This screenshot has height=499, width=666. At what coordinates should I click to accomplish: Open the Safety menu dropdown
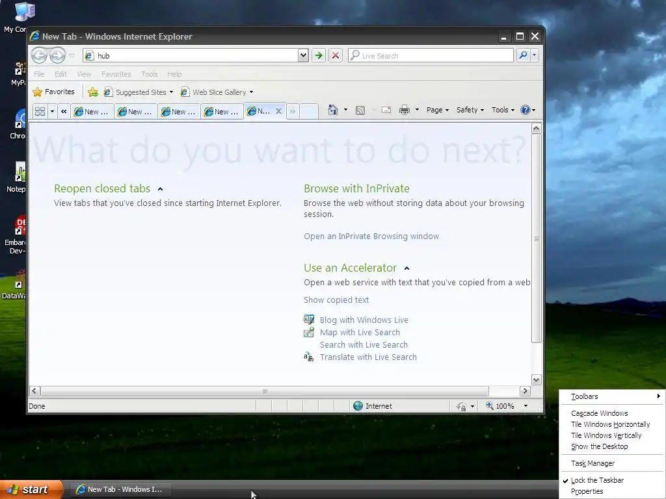[470, 110]
